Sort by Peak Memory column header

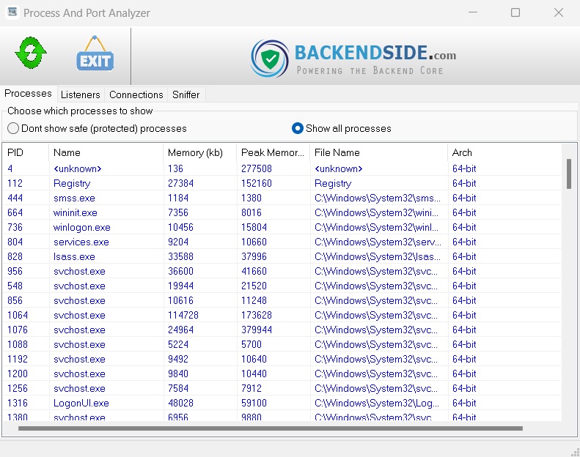pos(273,152)
